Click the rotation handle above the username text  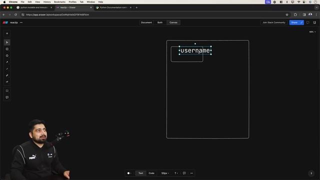tap(195, 43)
